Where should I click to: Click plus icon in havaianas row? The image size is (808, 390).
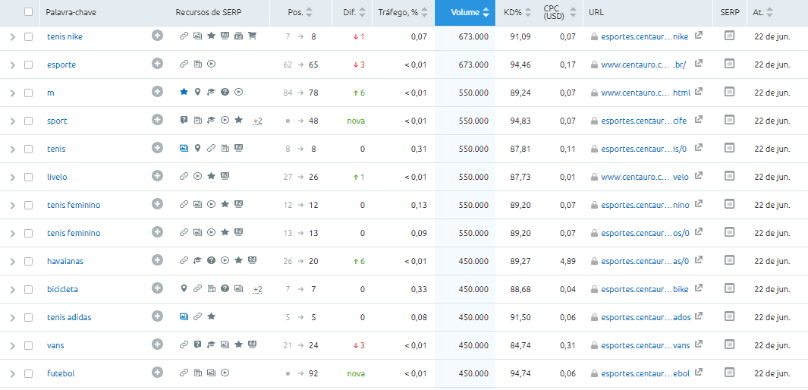pos(157,259)
